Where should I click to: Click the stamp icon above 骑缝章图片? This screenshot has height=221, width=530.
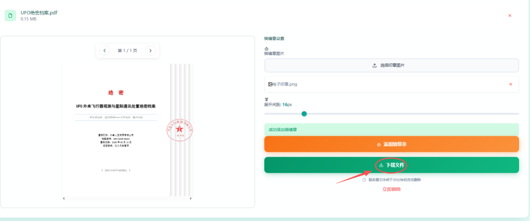[266, 49]
